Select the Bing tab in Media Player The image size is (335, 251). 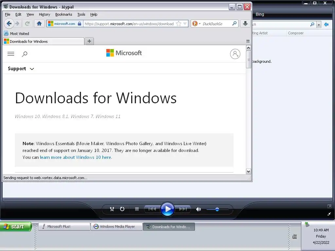point(259,14)
